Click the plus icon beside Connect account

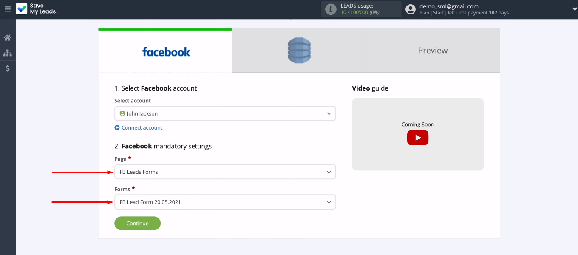117,127
